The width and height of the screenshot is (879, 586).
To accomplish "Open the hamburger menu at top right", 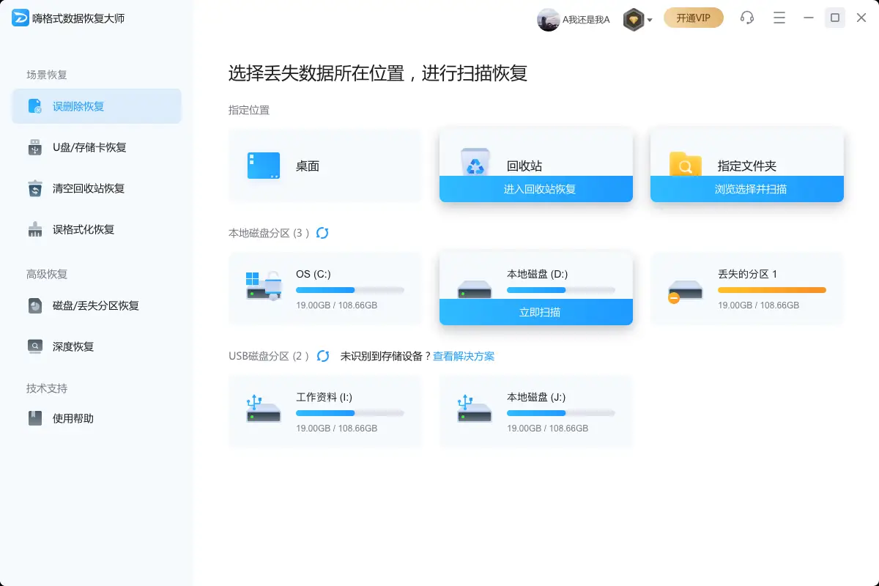I will (x=779, y=18).
